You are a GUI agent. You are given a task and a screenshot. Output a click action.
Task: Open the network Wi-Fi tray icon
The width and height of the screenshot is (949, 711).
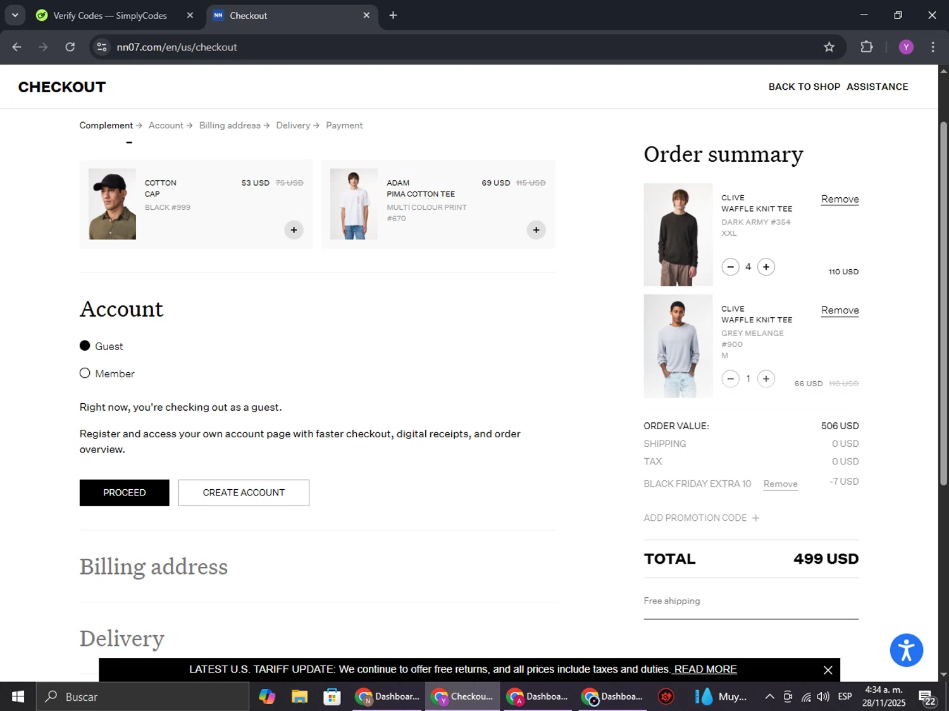806,696
